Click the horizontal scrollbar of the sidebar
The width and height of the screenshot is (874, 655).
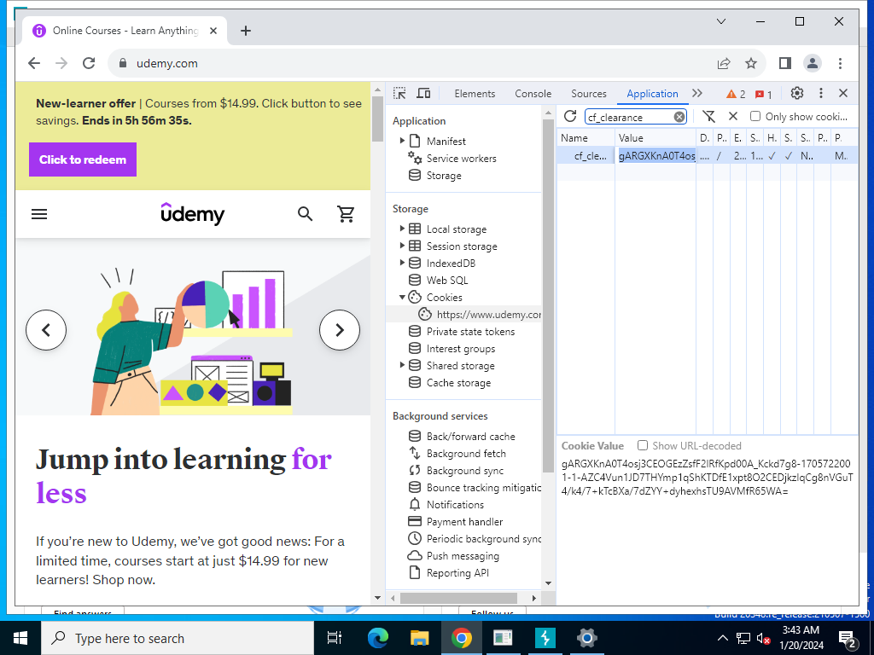tap(458, 598)
